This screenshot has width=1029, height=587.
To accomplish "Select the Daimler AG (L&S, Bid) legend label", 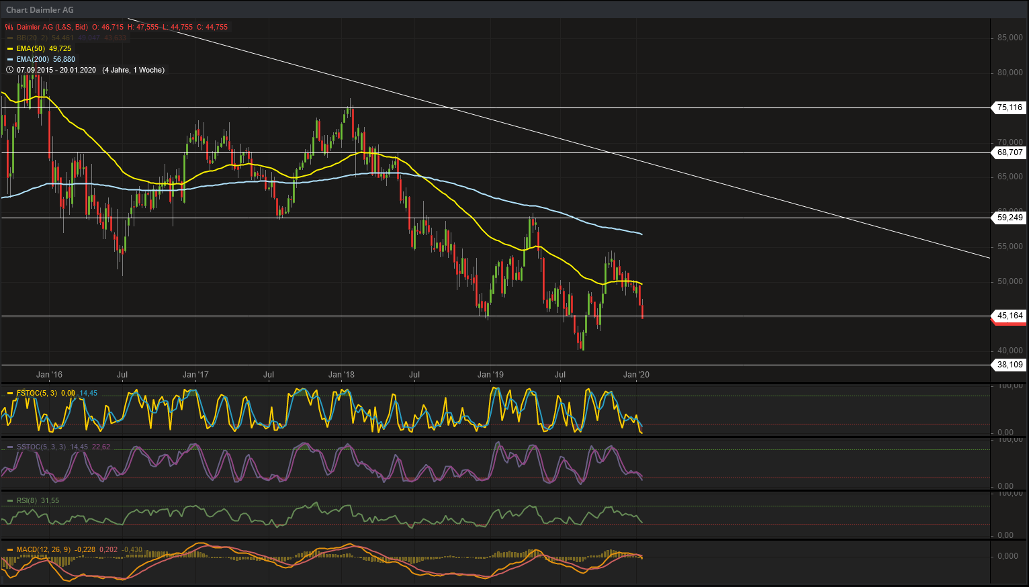I will (52, 27).
